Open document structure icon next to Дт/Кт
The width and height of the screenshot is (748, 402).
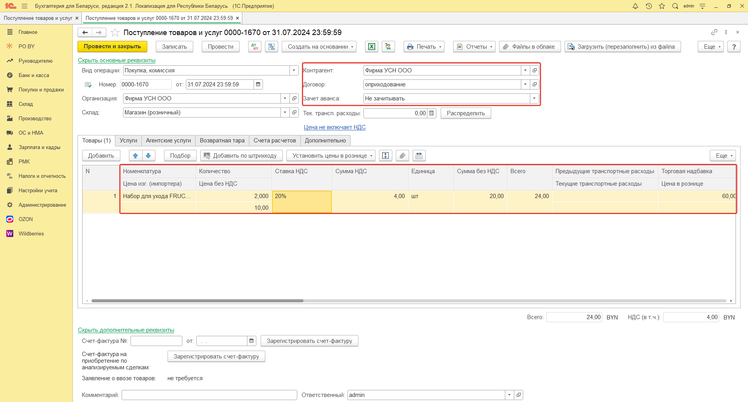pos(272,47)
